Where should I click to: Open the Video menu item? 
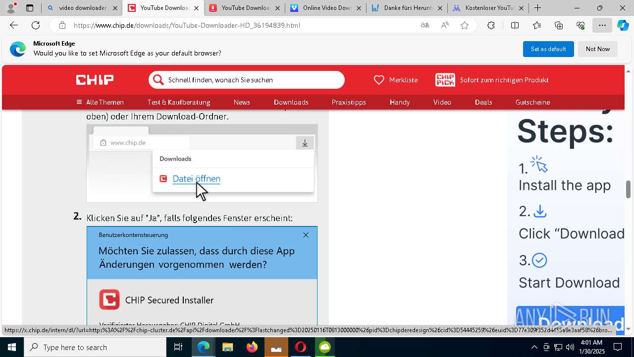(x=442, y=102)
